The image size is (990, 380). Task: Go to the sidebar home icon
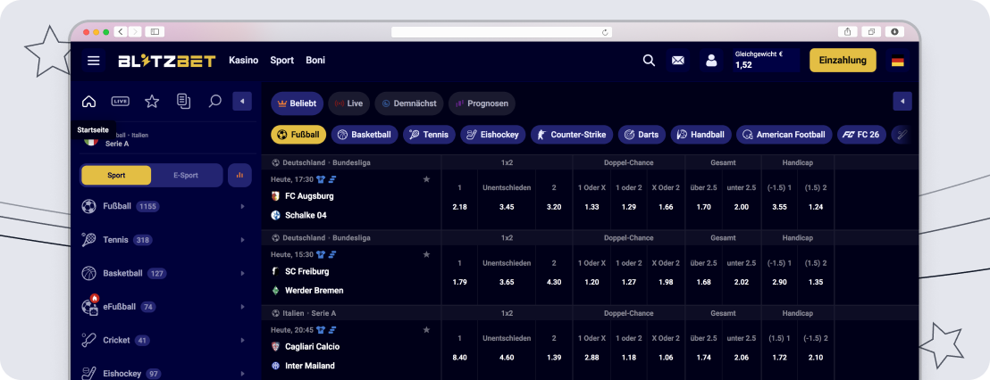pos(89,102)
